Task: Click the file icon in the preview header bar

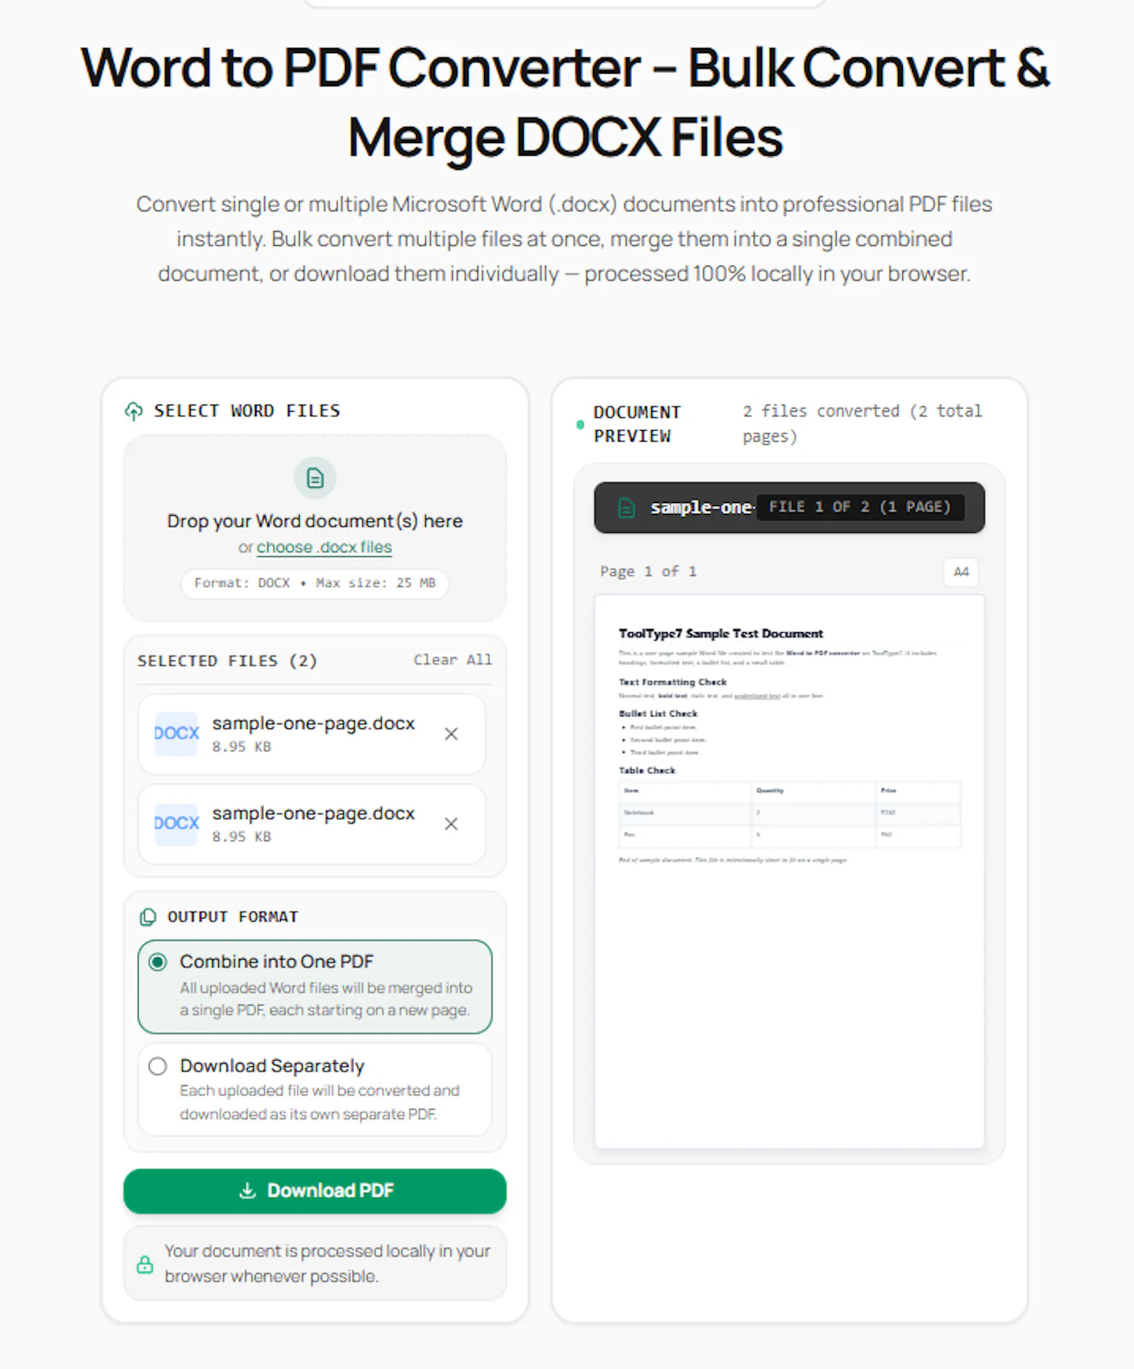Action: (x=627, y=507)
